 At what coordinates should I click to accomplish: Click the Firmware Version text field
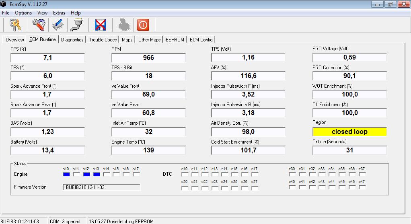click(x=101, y=187)
